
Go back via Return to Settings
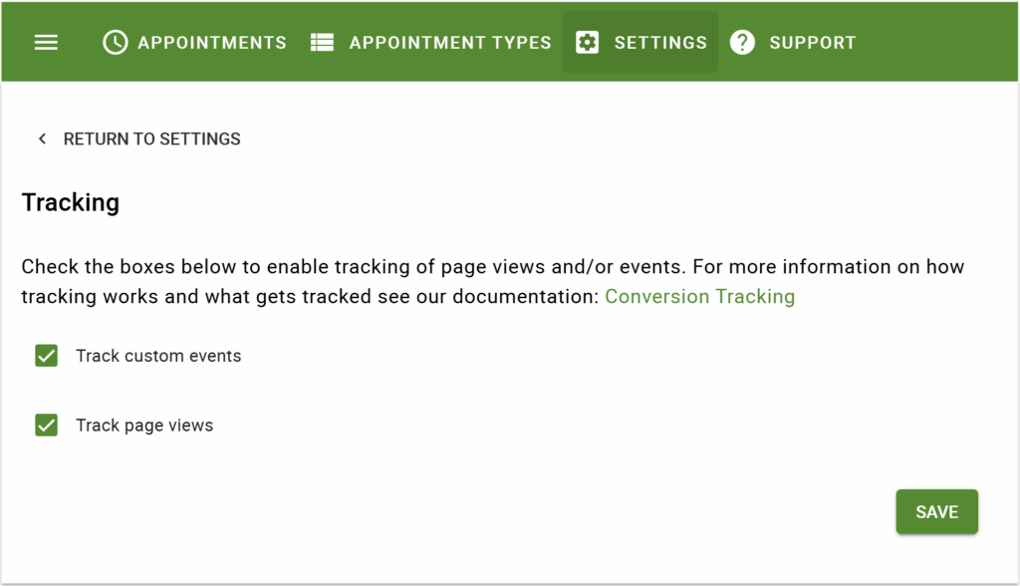[151, 139]
